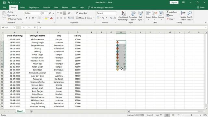Image resolution: width=208 pixels, height=117 pixels.
Task: Switch to the Page Layout tab
Action: tap(34, 7)
